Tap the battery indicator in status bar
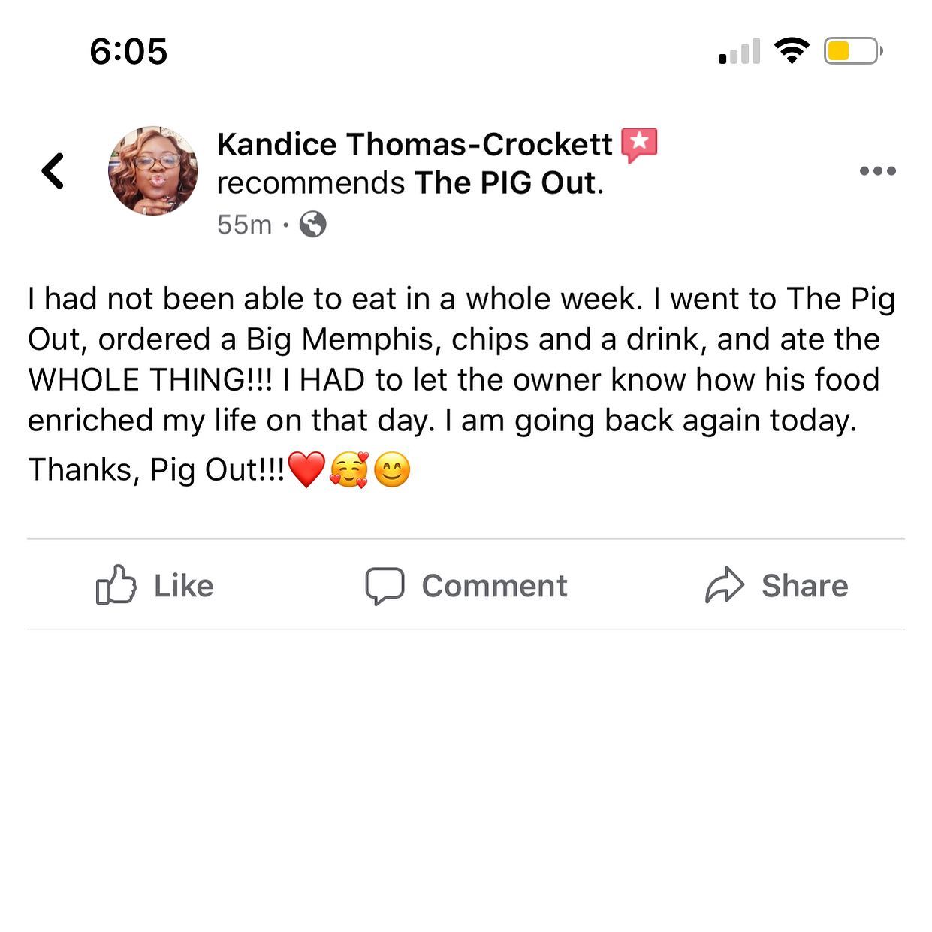 click(x=853, y=51)
